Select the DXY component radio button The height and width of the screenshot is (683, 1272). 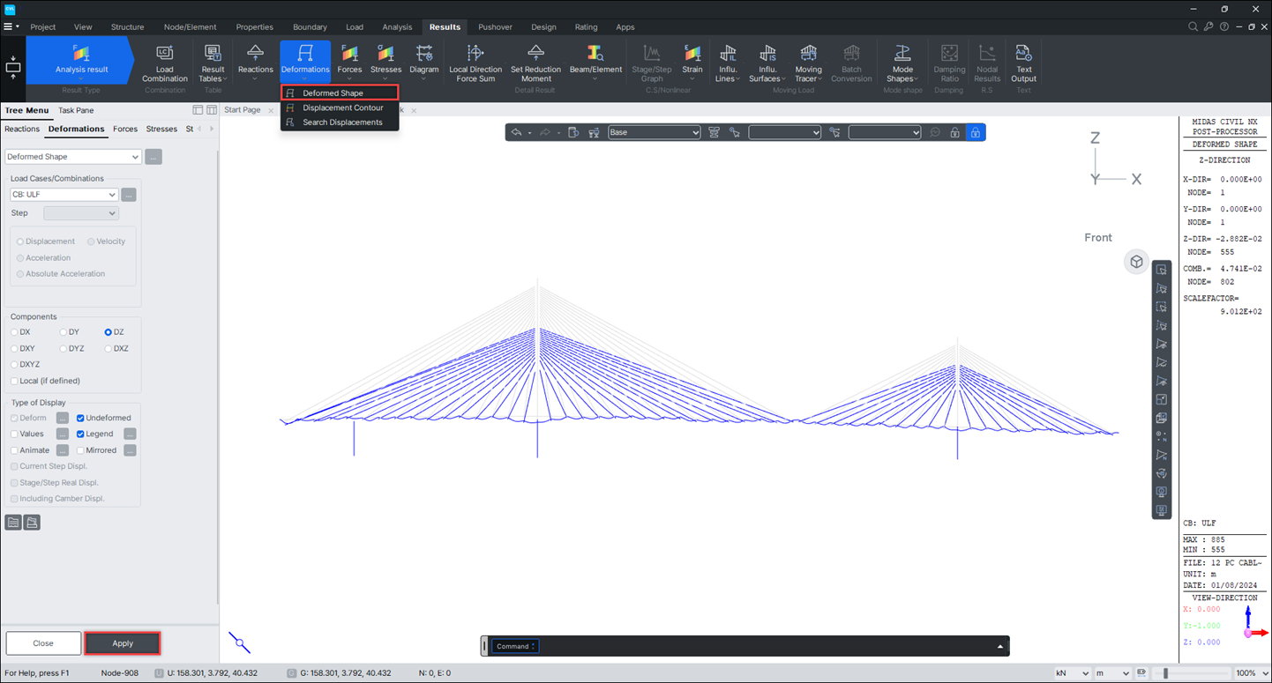15,348
